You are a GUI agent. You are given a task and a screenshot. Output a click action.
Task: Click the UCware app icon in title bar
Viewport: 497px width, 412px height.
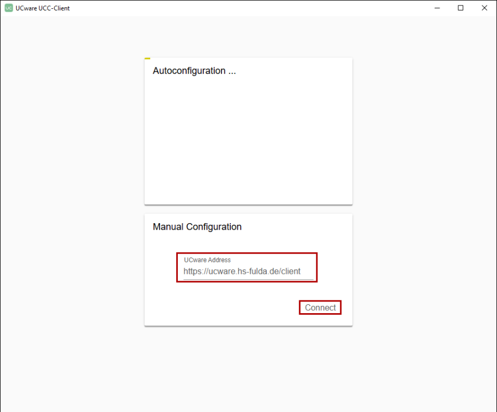click(x=9, y=8)
